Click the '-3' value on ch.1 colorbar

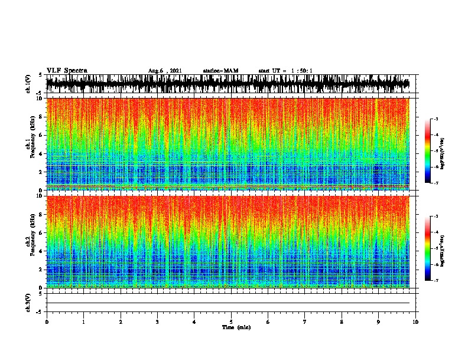tap(435, 119)
